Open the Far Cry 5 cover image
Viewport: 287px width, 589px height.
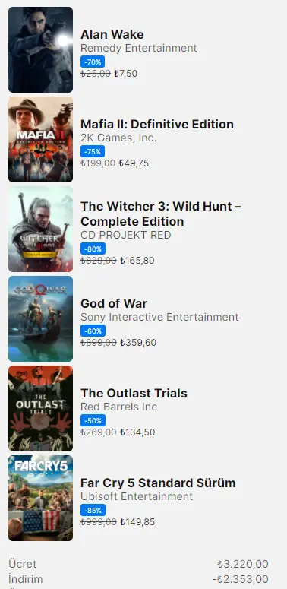[x=40, y=498]
